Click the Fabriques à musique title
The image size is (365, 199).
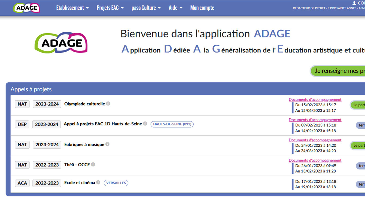point(84,144)
